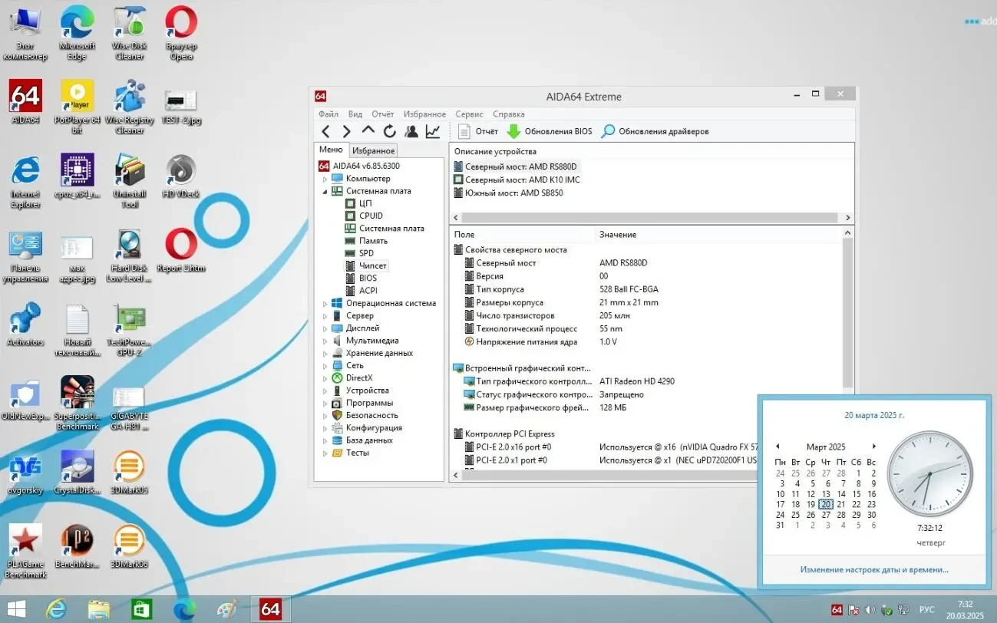Switch to the Избранное tab
The width and height of the screenshot is (997, 623).
coord(373,150)
